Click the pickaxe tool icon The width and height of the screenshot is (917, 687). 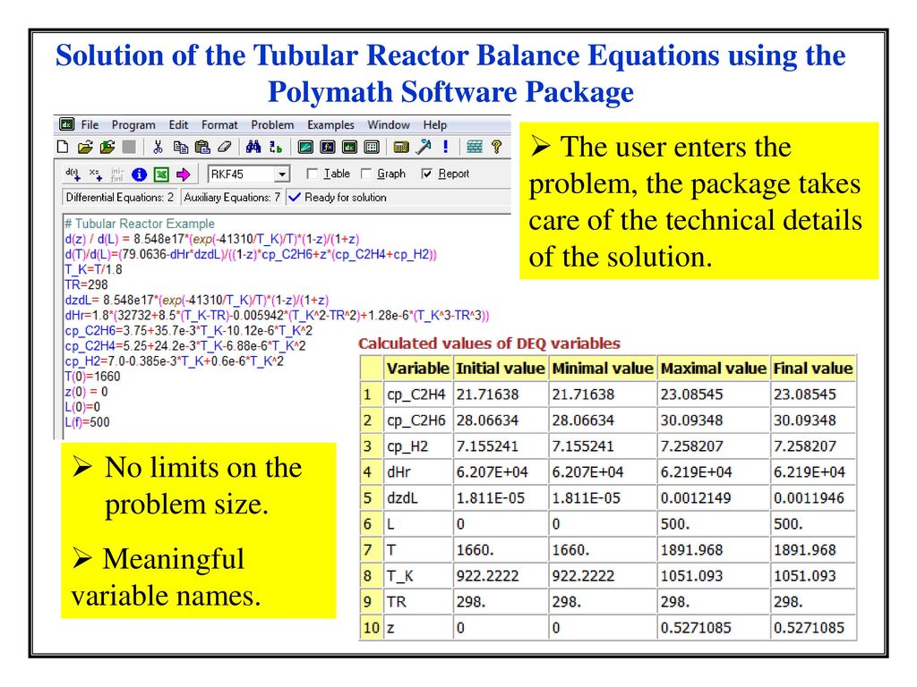coord(423,148)
